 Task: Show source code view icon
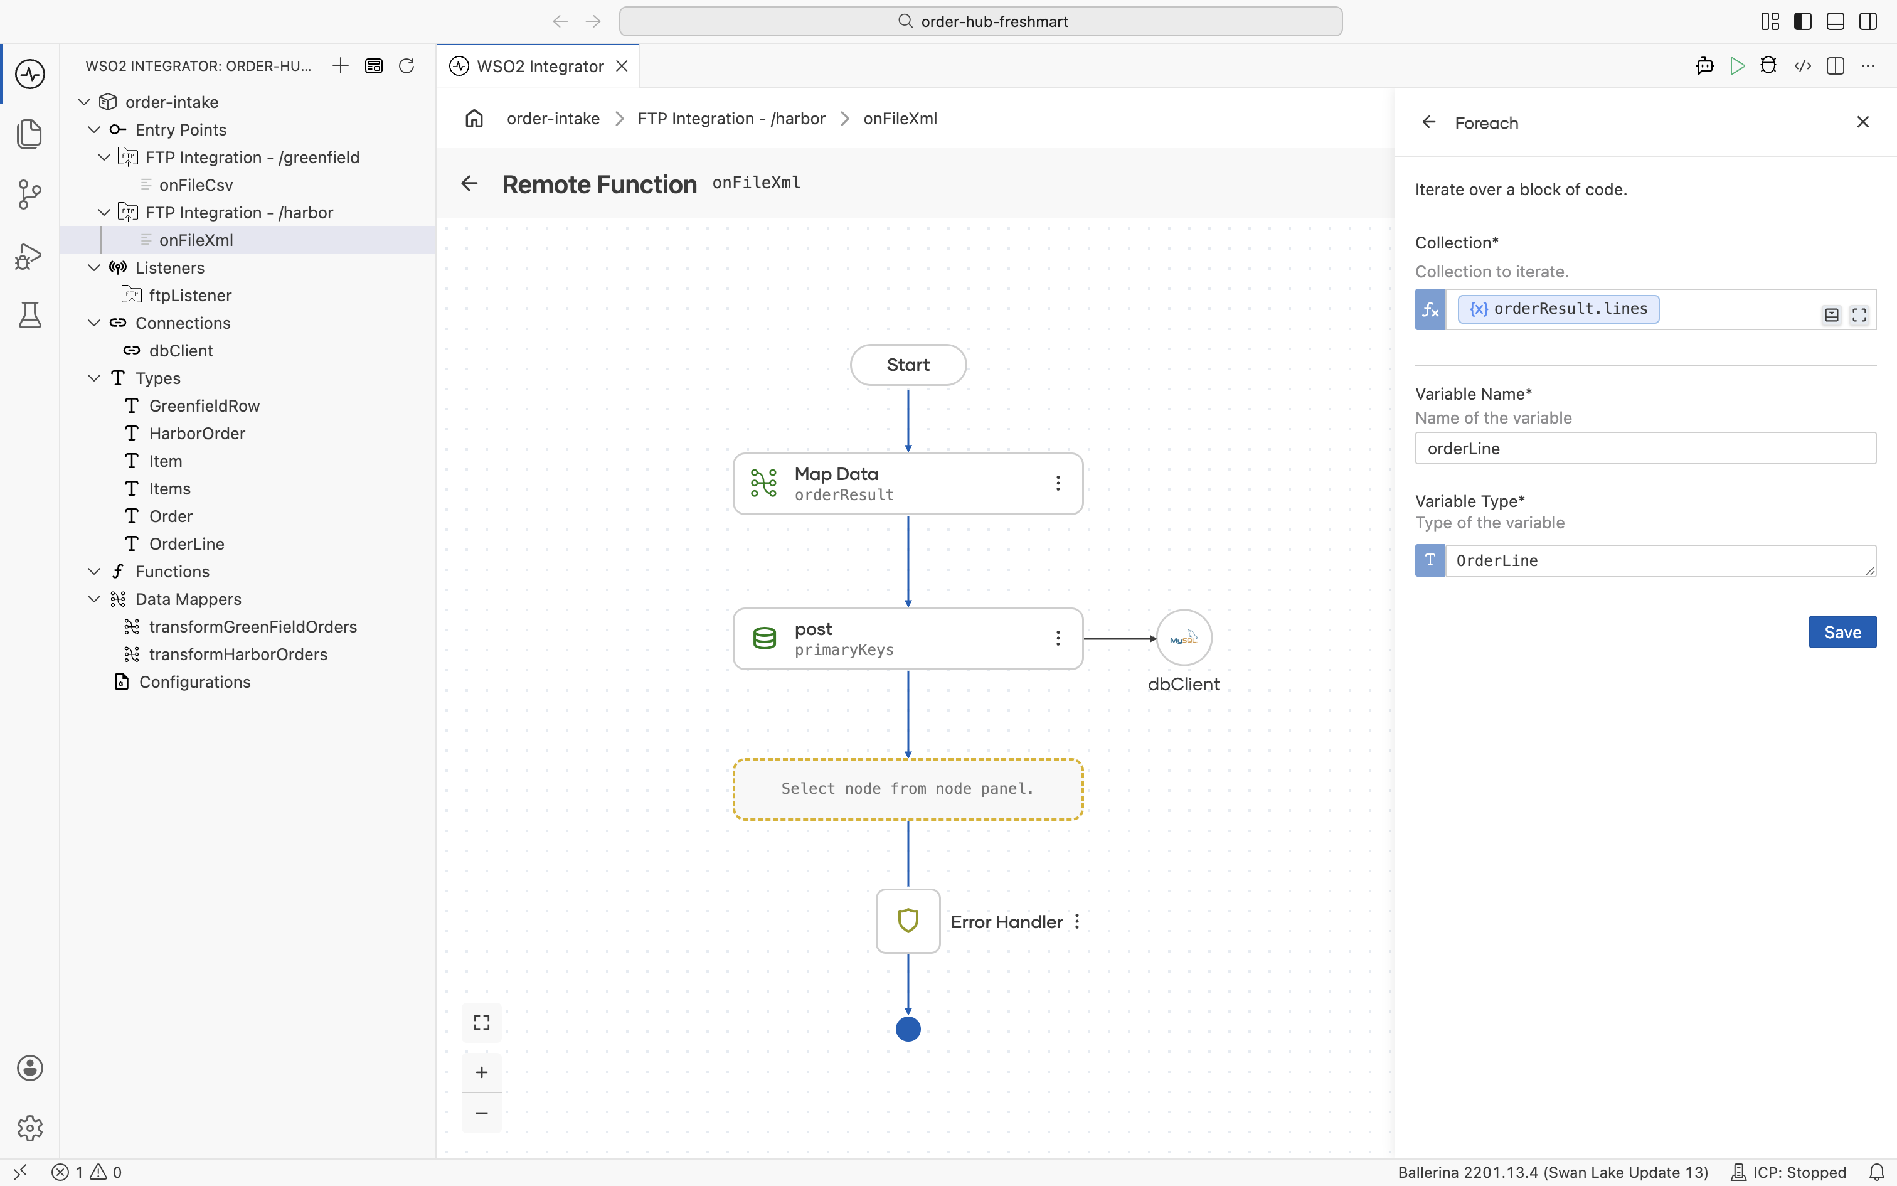1802,66
